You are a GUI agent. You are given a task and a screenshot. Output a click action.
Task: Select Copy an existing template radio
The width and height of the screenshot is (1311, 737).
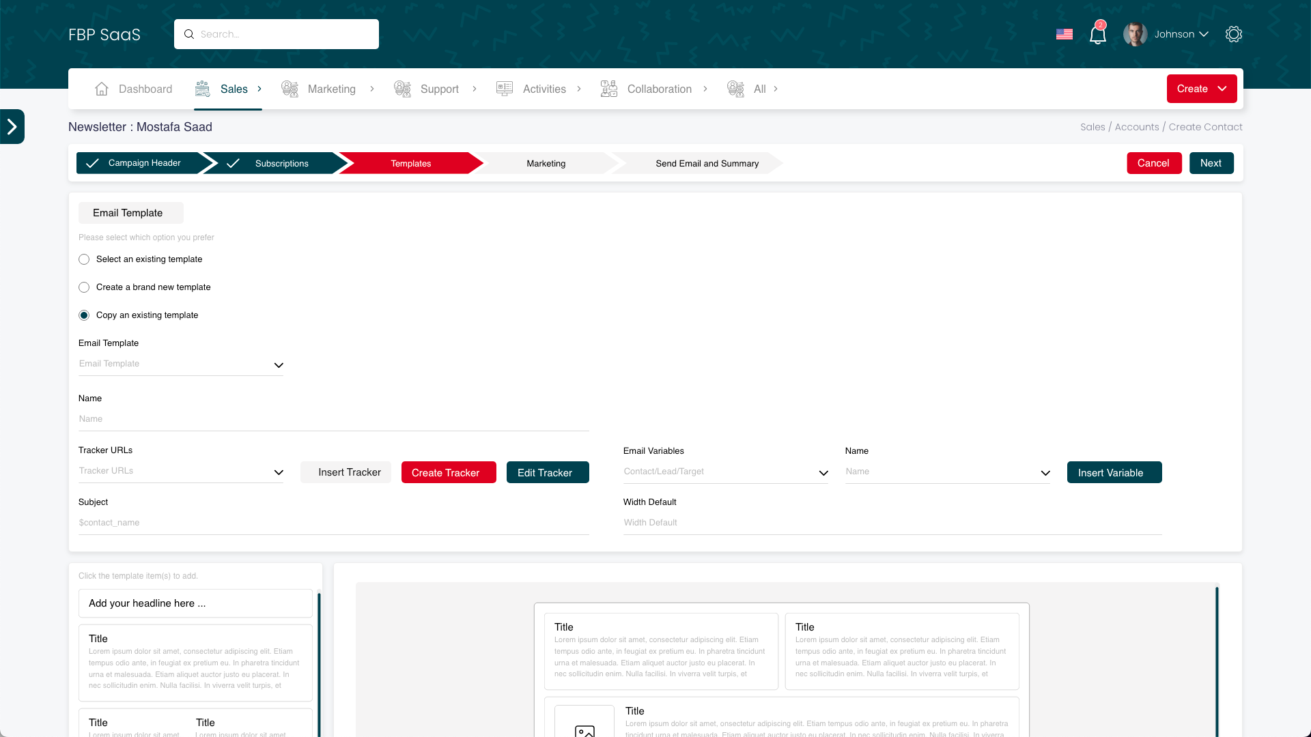(84, 315)
